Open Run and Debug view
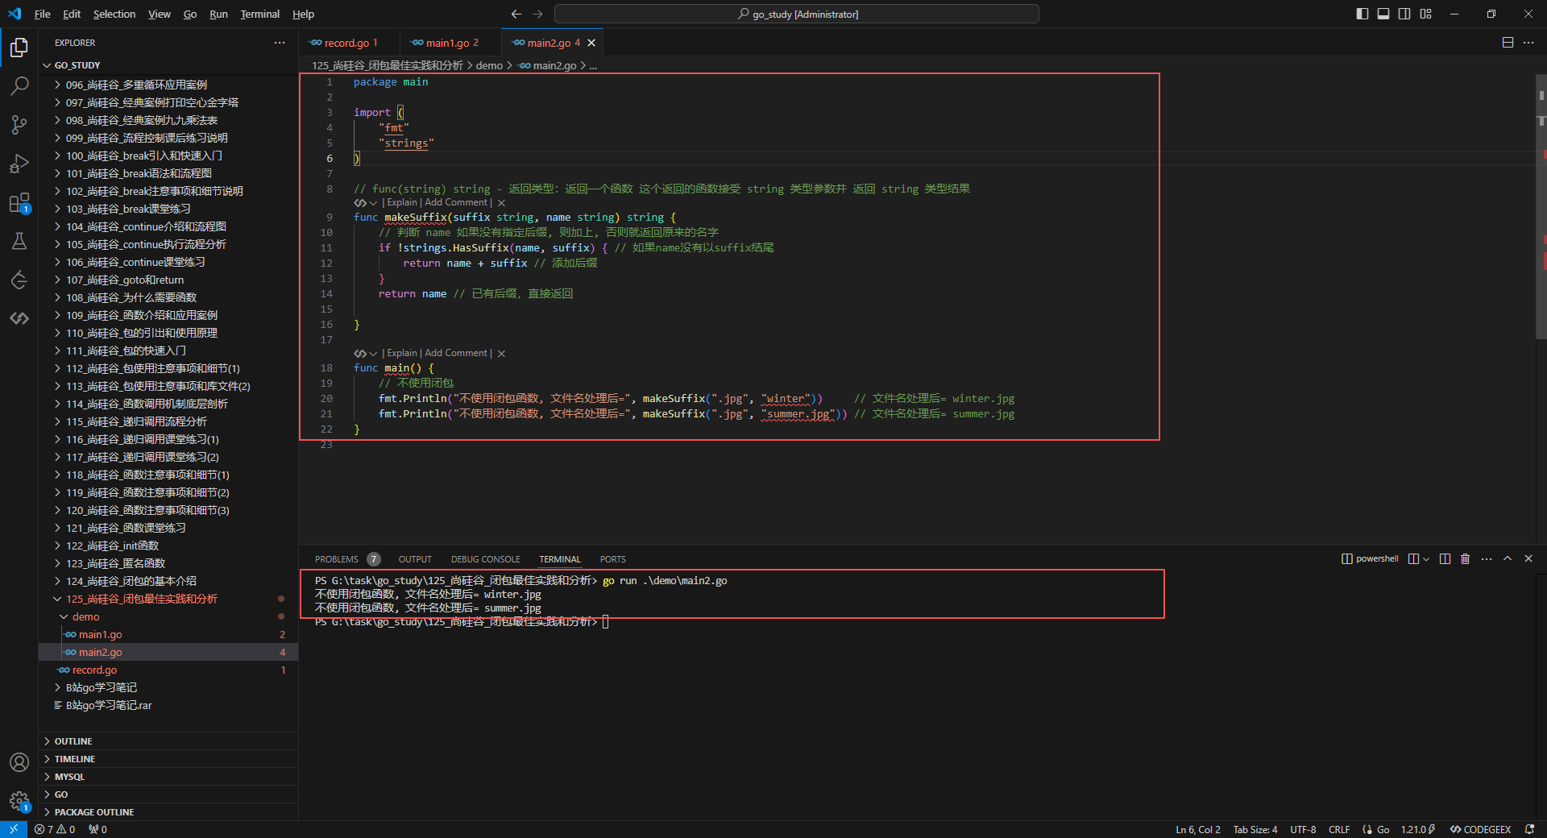1547x838 pixels. click(19, 164)
